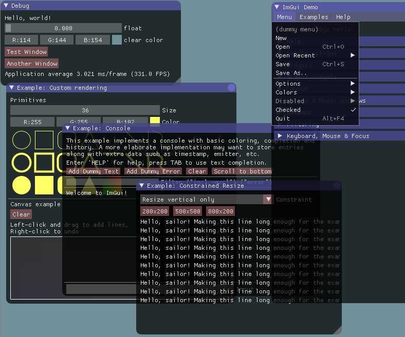Click the thin outline circle primitive
405x337 pixels.
tap(22, 140)
